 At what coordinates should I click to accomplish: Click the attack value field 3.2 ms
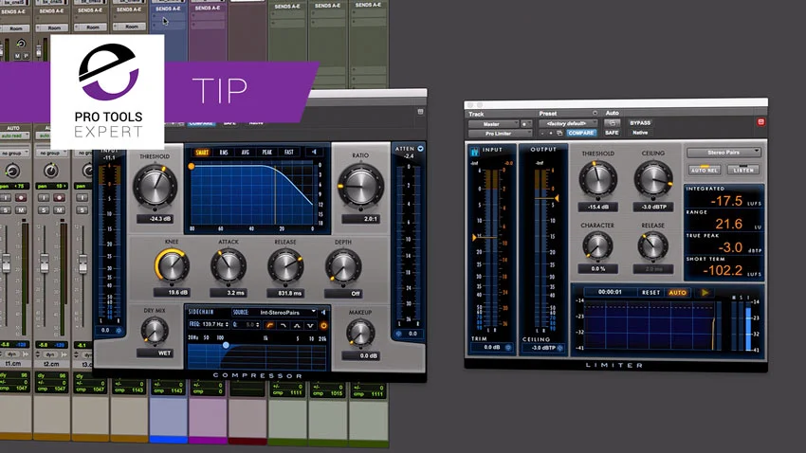pos(229,293)
